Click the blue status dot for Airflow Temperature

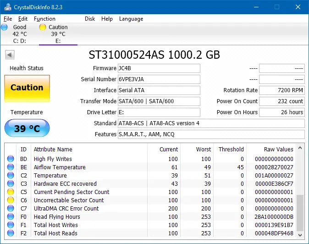pos(11,167)
